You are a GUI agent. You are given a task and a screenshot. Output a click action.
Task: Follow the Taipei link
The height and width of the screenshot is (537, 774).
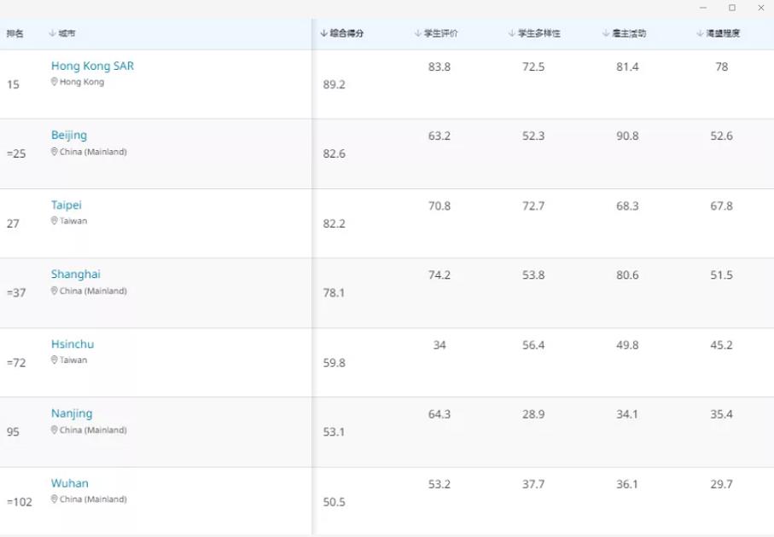67,205
